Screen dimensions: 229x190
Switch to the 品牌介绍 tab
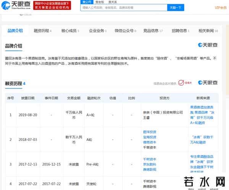(15, 31)
